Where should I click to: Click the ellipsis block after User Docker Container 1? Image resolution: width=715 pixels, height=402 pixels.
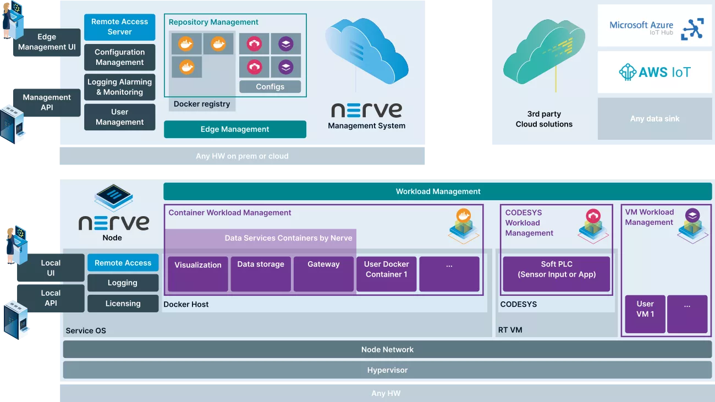(449, 274)
